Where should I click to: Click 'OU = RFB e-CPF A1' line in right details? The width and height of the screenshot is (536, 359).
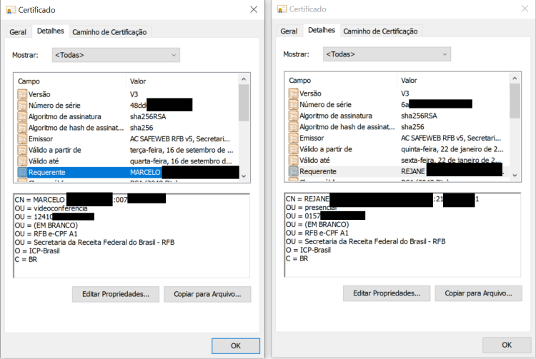[x=317, y=233]
